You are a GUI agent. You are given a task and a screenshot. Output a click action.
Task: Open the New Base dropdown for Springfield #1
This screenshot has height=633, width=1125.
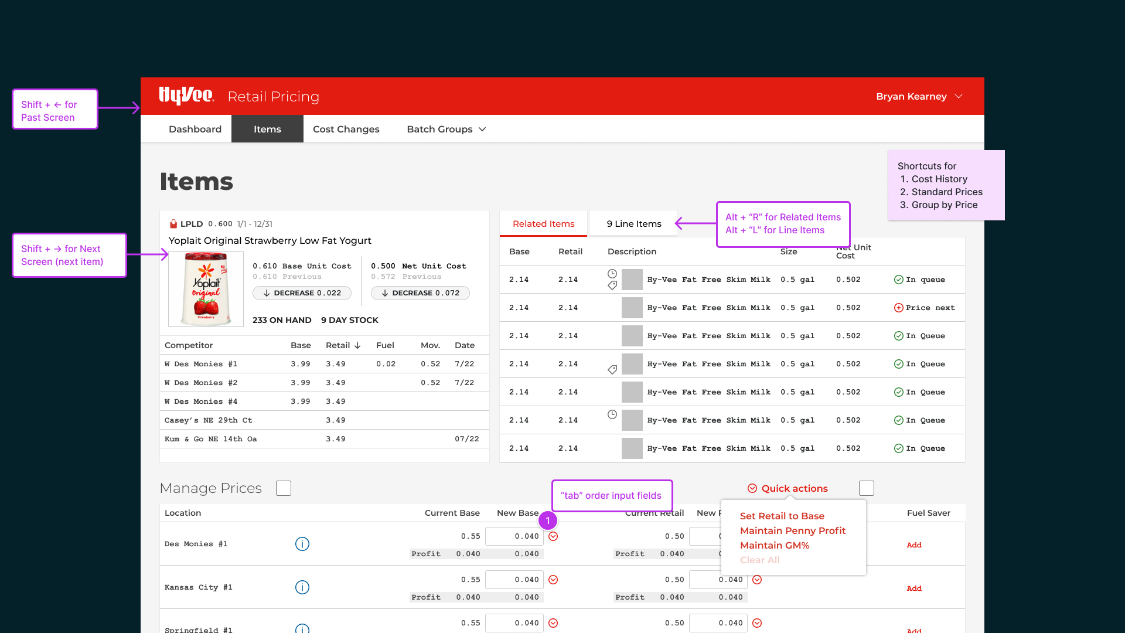[553, 623]
